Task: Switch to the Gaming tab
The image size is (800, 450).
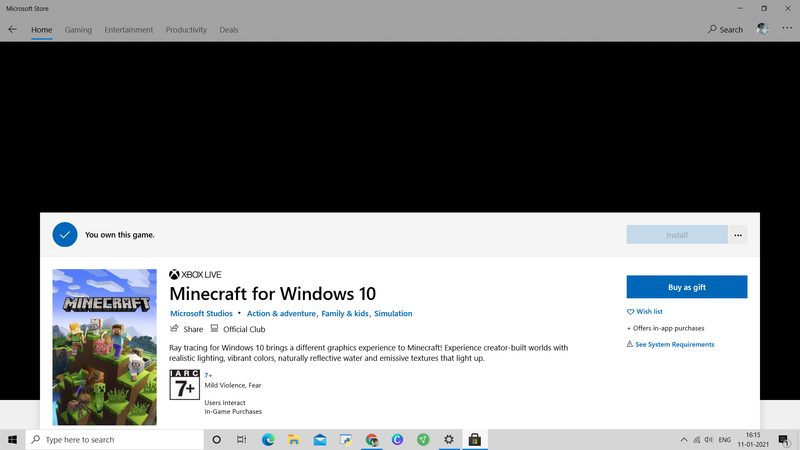Action: [x=78, y=30]
